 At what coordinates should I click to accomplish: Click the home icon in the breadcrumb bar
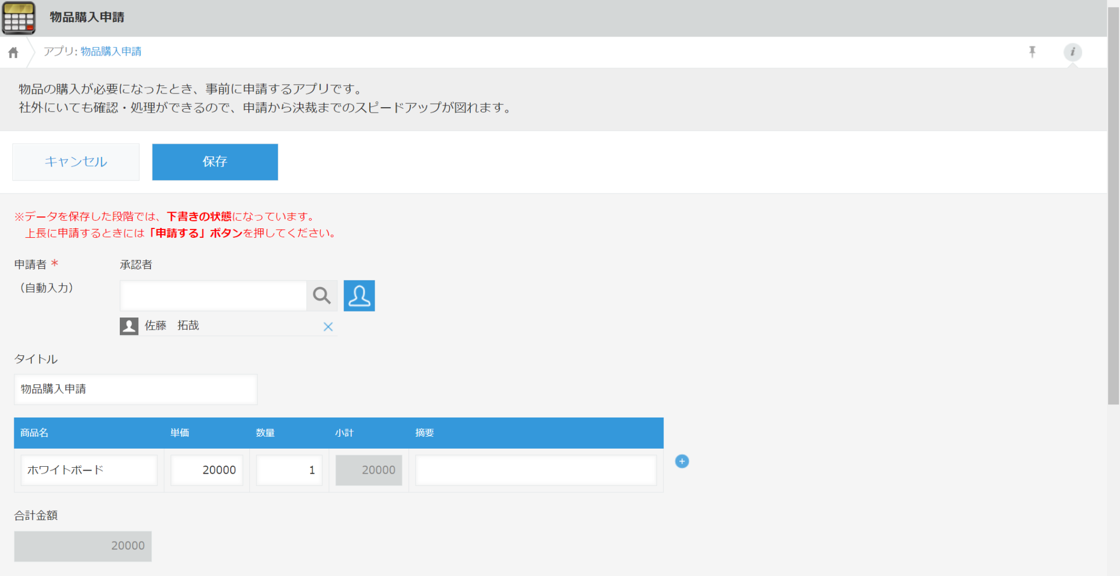point(13,52)
